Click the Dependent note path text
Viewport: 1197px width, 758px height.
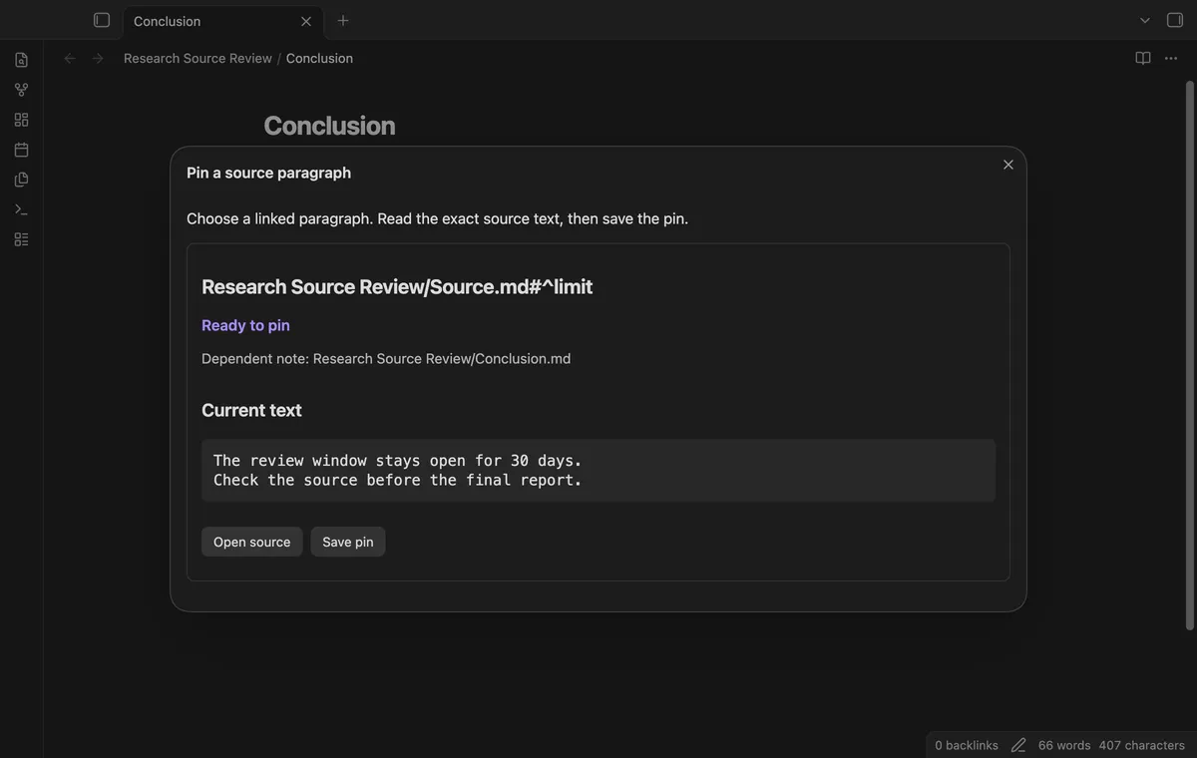pos(386,358)
